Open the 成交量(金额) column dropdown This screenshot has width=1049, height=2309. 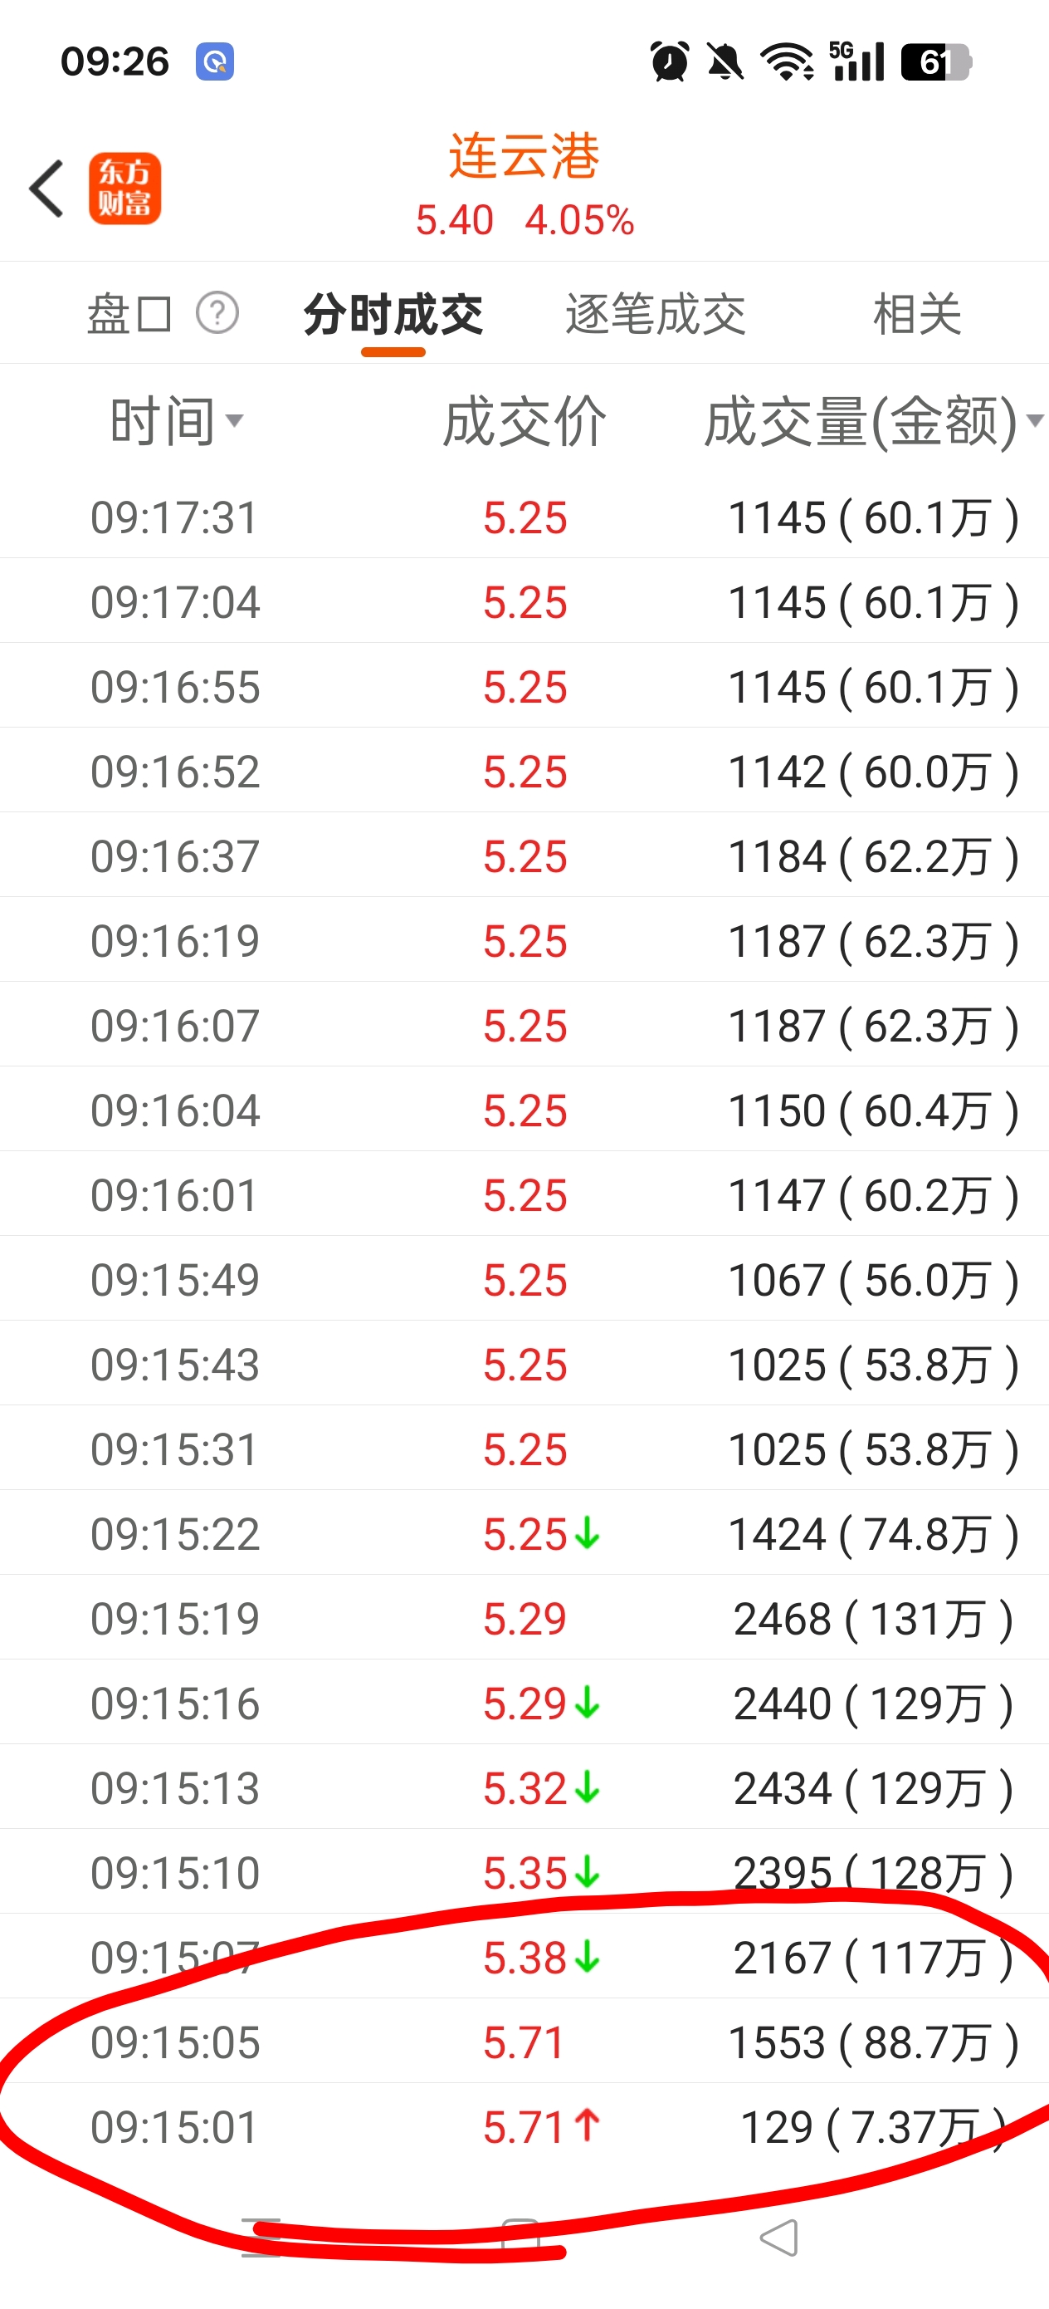(x=1035, y=420)
